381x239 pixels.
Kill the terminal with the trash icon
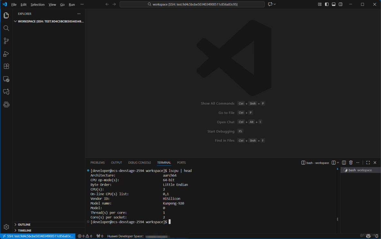pyautogui.click(x=351, y=163)
